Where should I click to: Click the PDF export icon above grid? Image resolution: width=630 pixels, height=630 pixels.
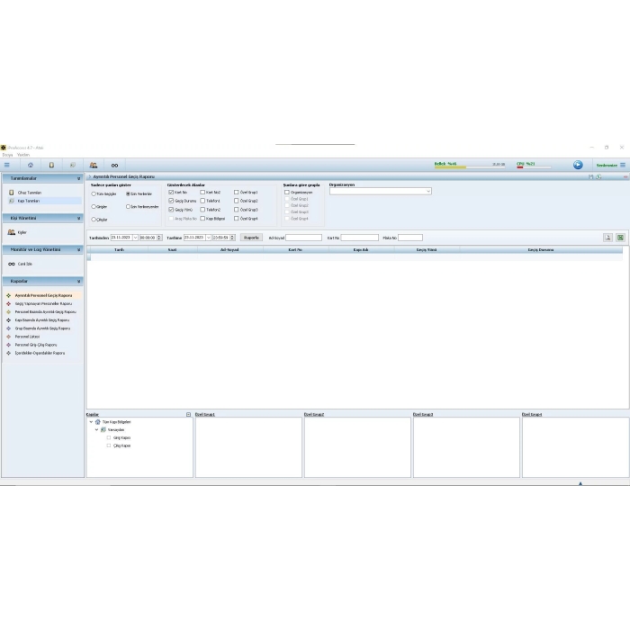pos(608,238)
